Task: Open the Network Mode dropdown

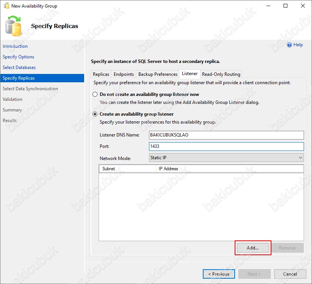Action: point(227,158)
